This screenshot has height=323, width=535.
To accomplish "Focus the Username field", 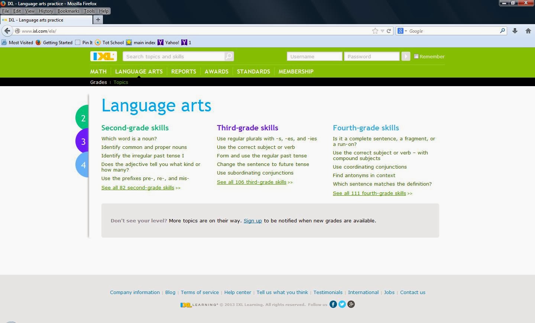I will point(314,56).
